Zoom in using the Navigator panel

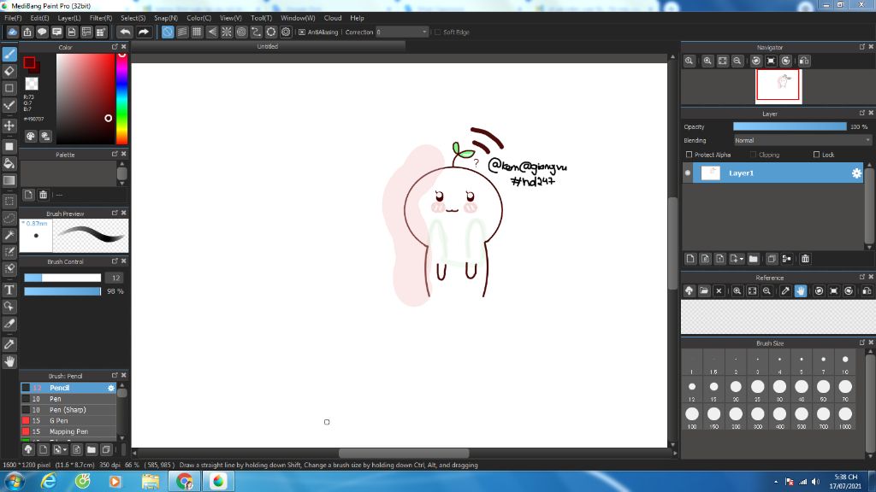coord(707,61)
